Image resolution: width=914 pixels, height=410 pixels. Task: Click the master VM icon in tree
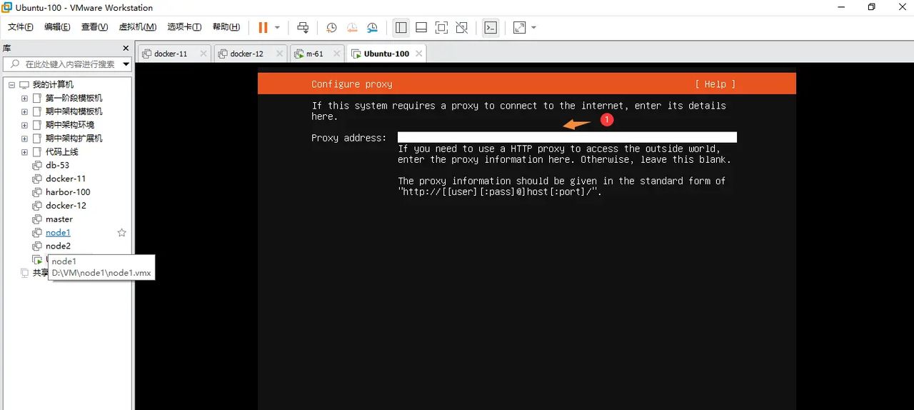tap(37, 219)
